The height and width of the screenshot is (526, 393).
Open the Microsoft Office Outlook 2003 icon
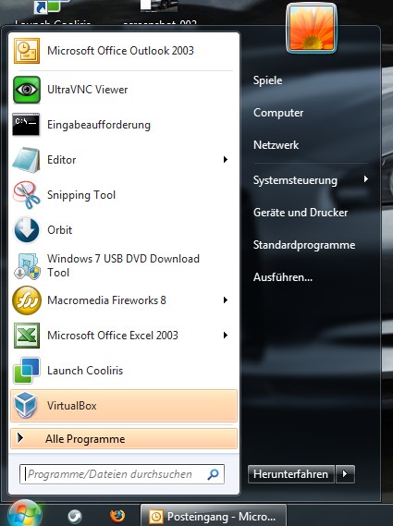coord(27,51)
